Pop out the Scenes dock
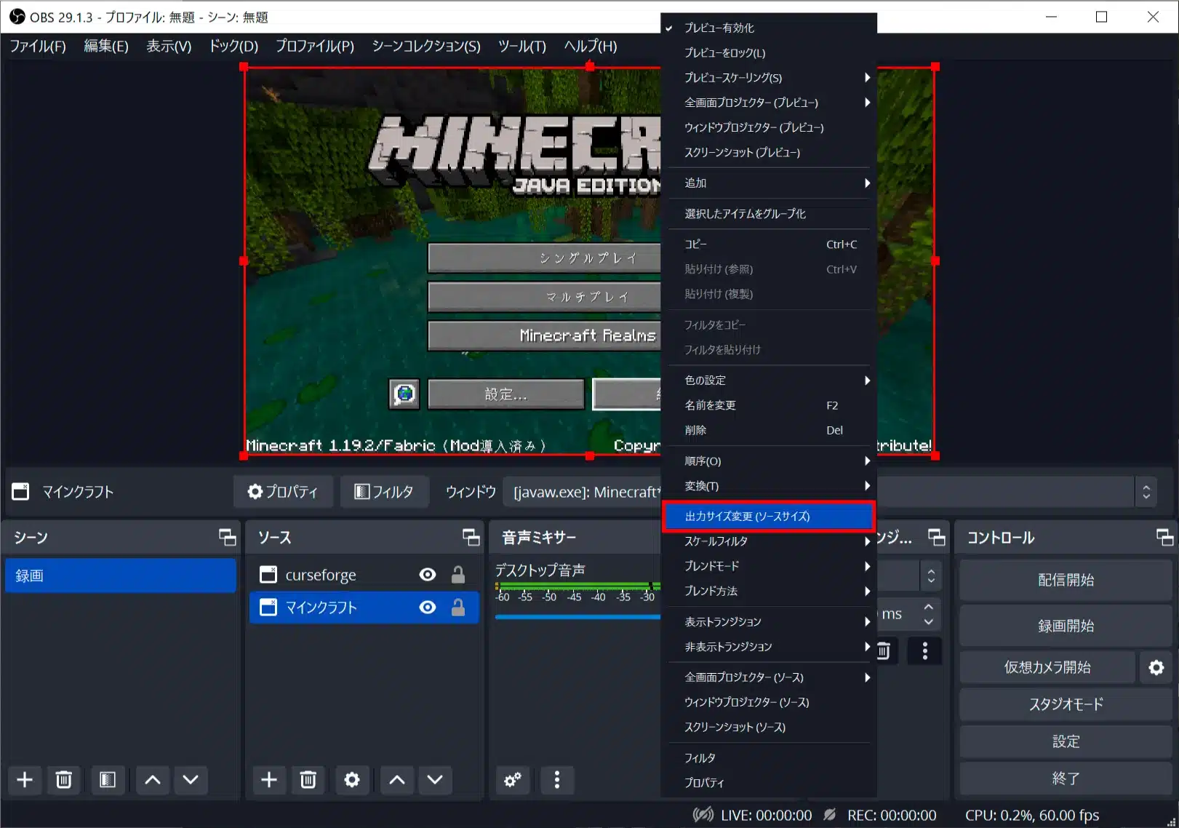This screenshot has height=828, width=1179. pos(228,538)
